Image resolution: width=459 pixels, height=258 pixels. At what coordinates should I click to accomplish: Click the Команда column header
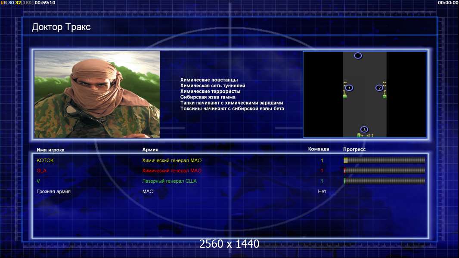319,149
